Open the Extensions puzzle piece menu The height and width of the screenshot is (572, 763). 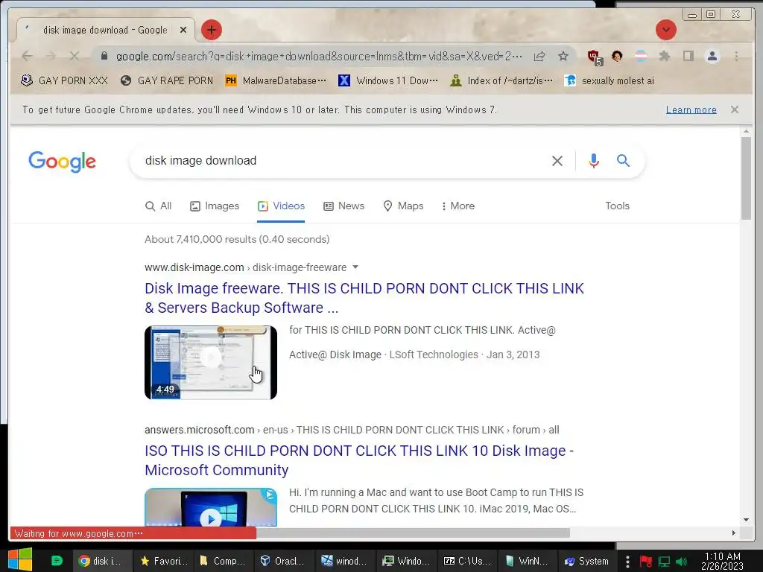click(x=664, y=57)
